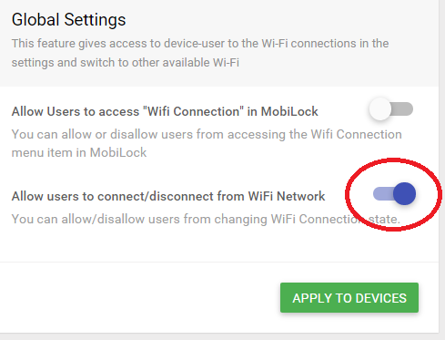Click the red circle annotation outline
The width and height of the screenshot is (445, 340).
(x=394, y=160)
